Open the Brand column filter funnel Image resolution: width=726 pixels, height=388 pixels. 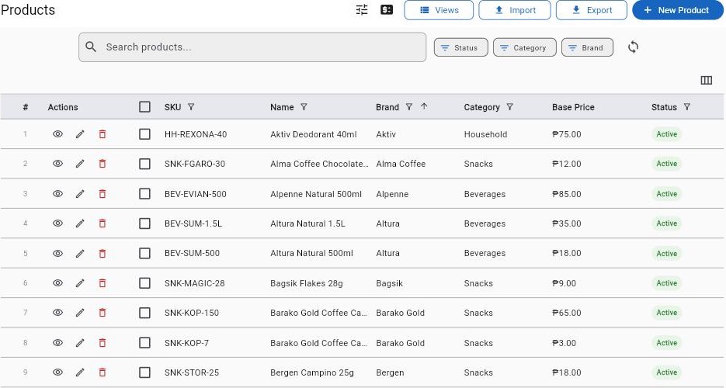(409, 107)
